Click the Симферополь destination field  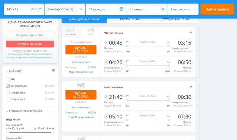coord(65,9)
